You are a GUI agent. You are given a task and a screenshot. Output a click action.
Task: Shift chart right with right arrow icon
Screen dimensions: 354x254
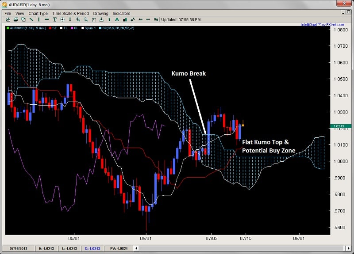pos(148,19)
